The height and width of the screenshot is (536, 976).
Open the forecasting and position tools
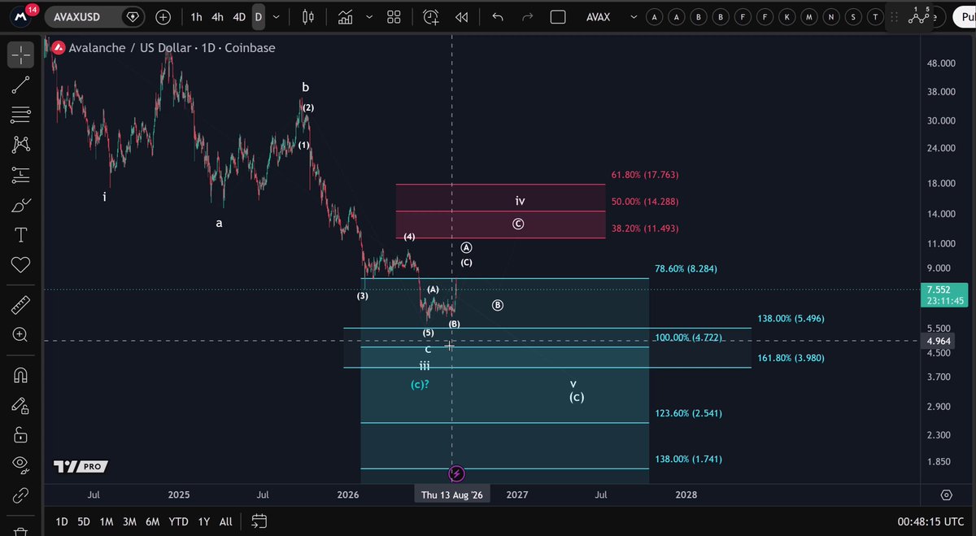pyautogui.click(x=20, y=175)
